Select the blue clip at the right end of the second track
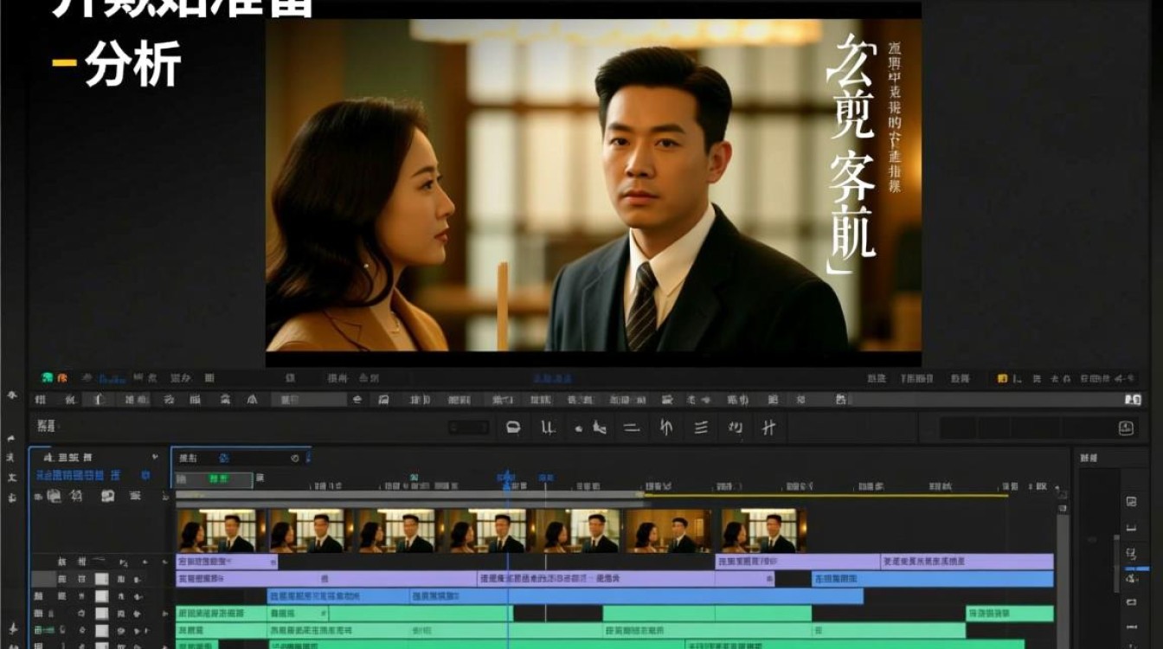1163x649 pixels. [x=933, y=579]
